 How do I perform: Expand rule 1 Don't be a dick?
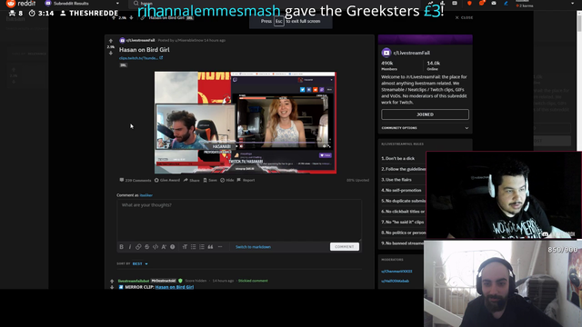(x=403, y=158)
